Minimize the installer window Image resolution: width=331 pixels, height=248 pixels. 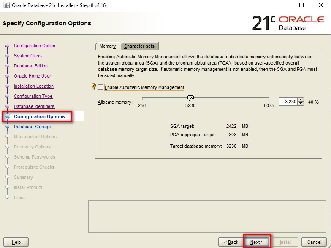282,5
